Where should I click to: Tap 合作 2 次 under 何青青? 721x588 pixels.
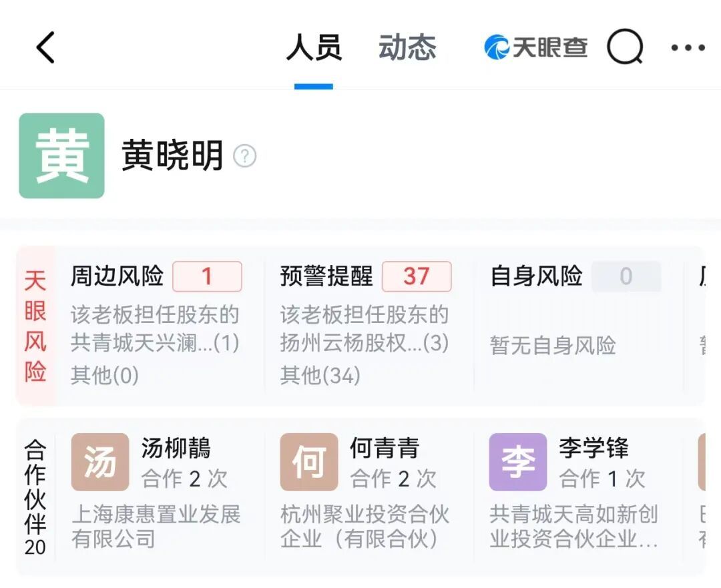[x=393, y=479]
